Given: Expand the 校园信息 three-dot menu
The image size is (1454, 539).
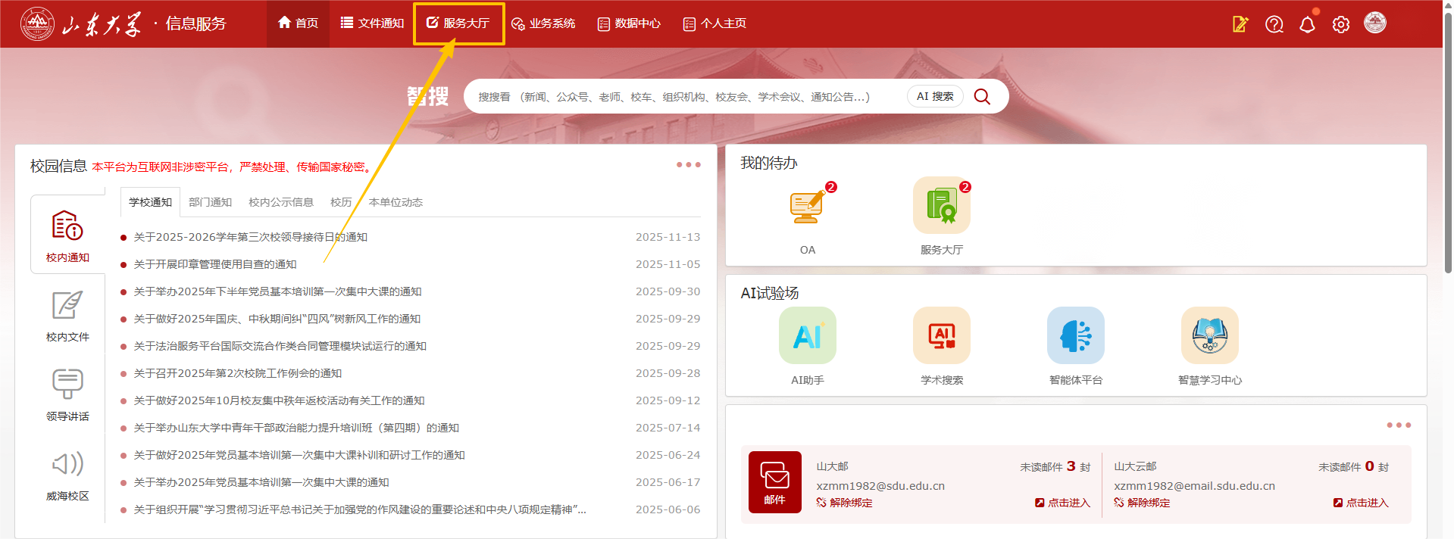Looking at the screenshot, I should pos(688,164).
